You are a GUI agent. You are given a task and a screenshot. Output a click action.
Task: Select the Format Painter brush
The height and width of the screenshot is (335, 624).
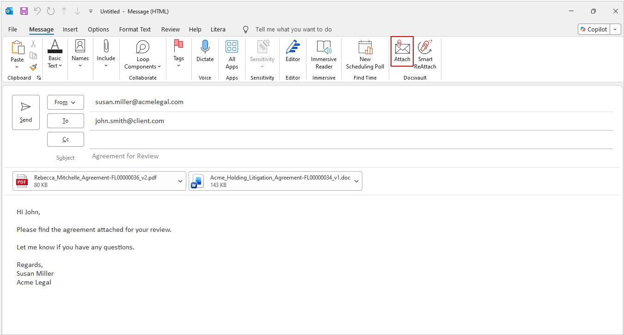coord(33,67)
